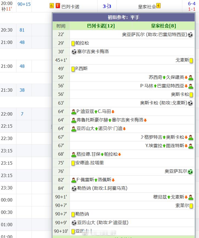
Task: Click the yellow card count 4 beside 皇家社会
Action: pyautogui.click(x=158, y=6)
